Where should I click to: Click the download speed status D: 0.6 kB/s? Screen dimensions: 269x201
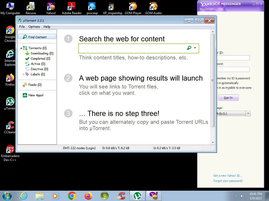(116, 148)
